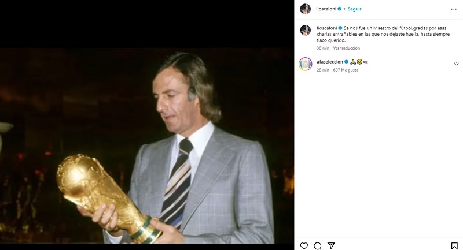This screenshot has height=250, width=463.
Task: Click the verified badge next to header lioscaloni
Action: [340, 9]
